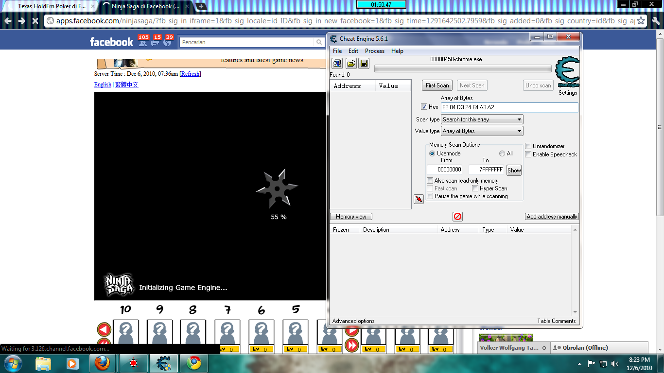Click the Show button in memory options
Screen dimensions: 664x373
[x=514, y=170]
